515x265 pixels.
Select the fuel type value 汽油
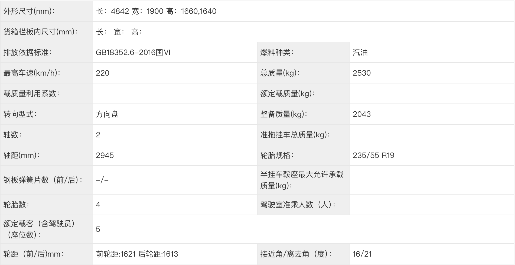[360, 52]
